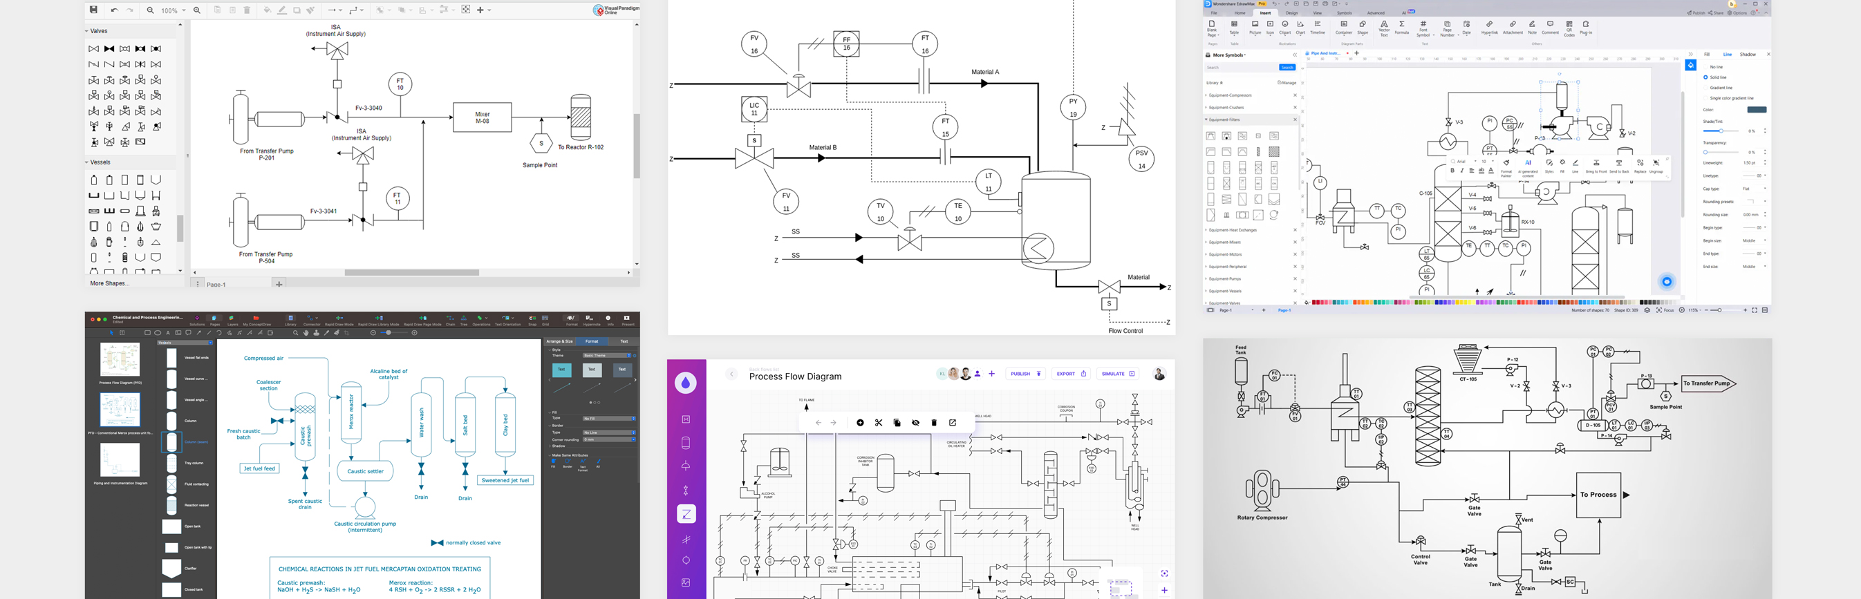Click the line Color swatch
The image size is (1861, 599).
(1756, 110)
